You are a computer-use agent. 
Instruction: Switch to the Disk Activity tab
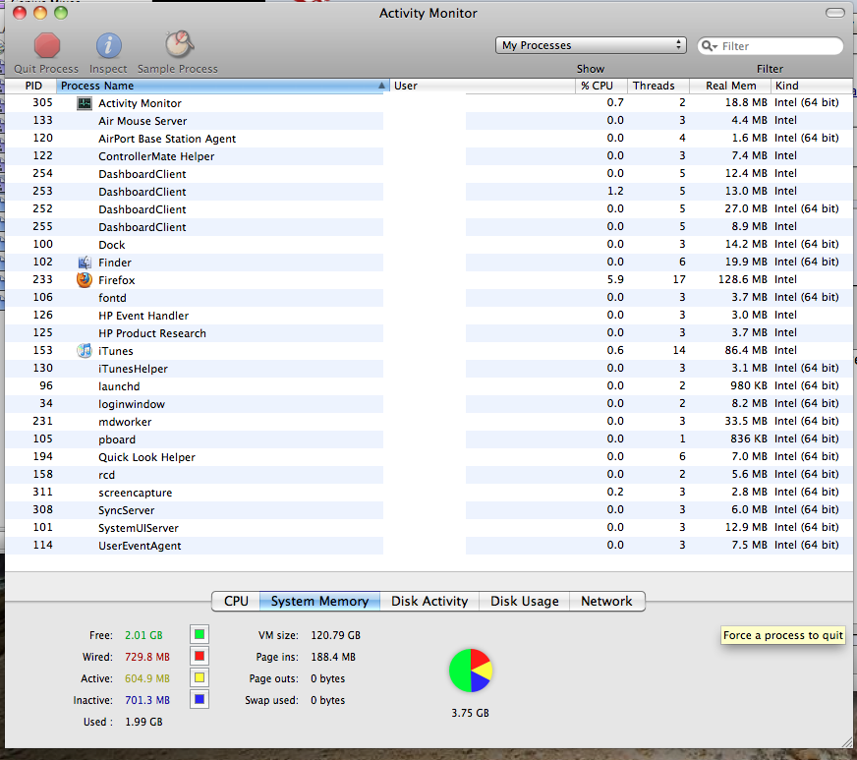(429, 602)
